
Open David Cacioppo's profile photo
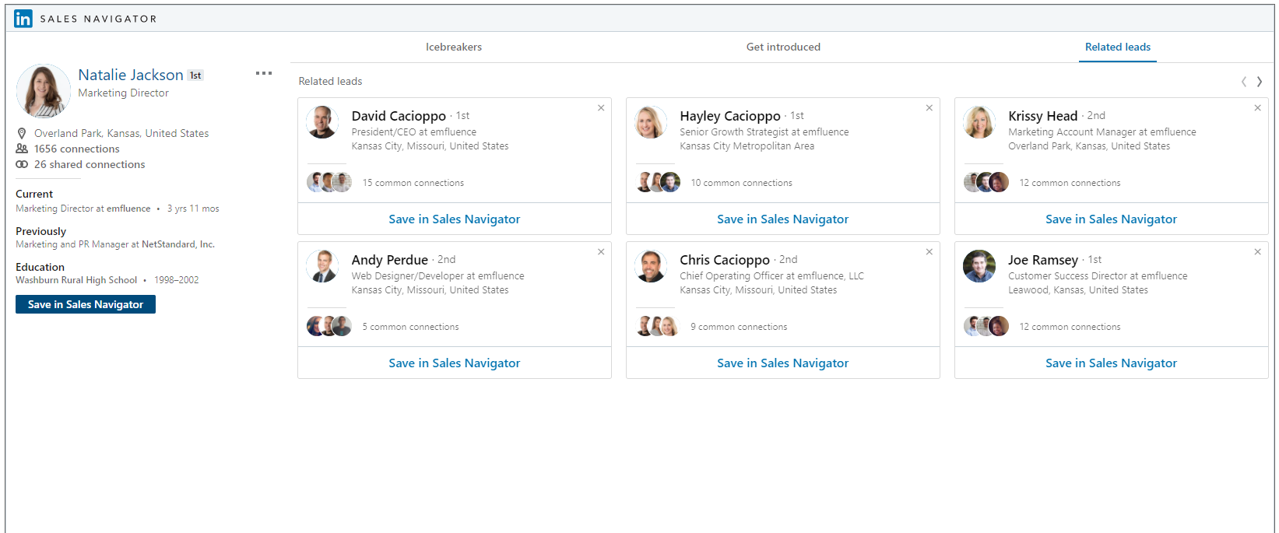322,122
